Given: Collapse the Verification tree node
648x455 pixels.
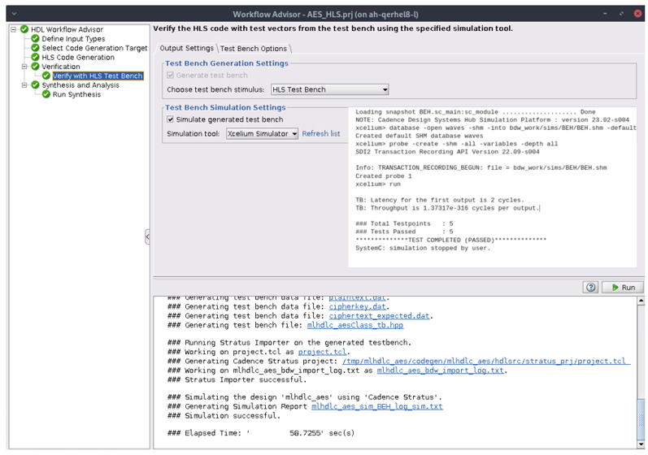Looking at the screenshot, I should [x=25, y=67].
